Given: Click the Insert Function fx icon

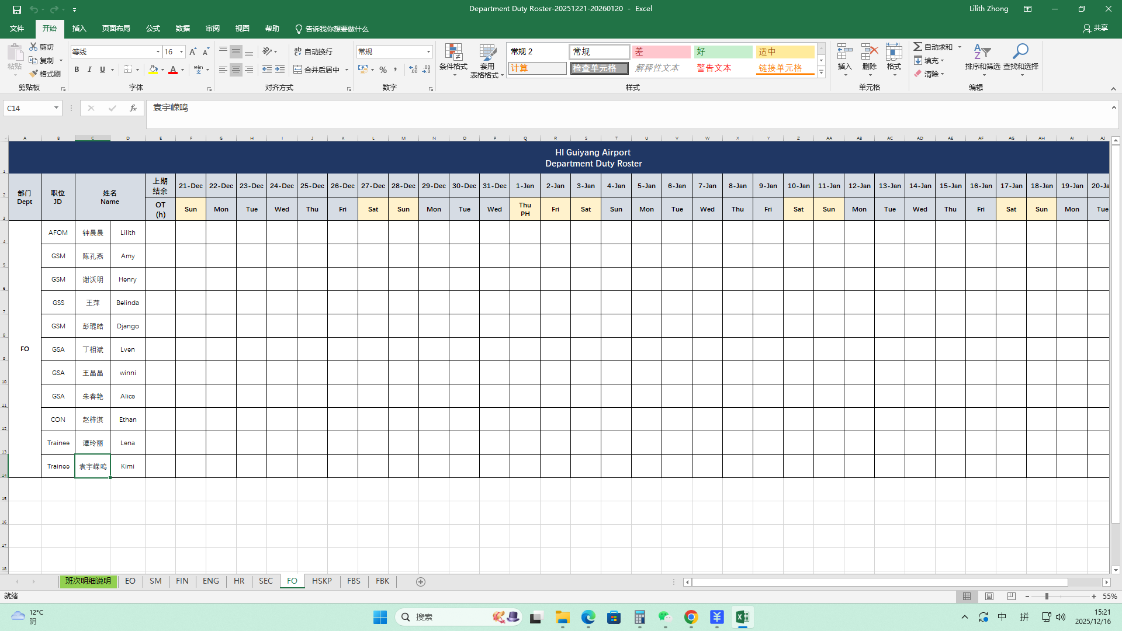Looking at the screenshot, I should pos(133,108).
